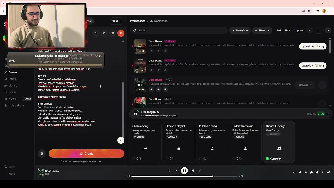The height and width of the screenshot is (188, 334).
Task: Click lyrics panel scroll-up arrow
Action: pyautogui.click(x=123, y=41)
